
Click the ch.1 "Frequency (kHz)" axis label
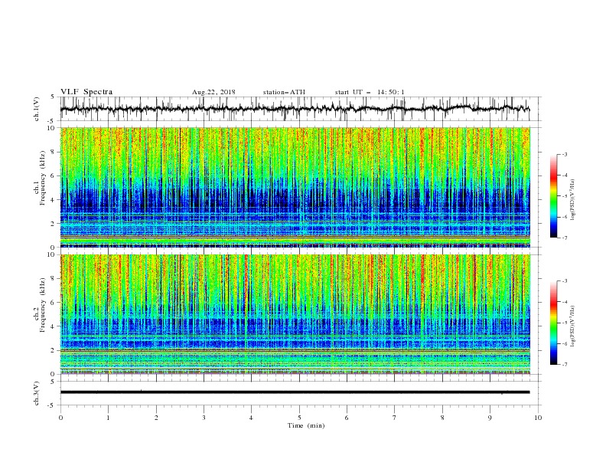tap(43, 178)
